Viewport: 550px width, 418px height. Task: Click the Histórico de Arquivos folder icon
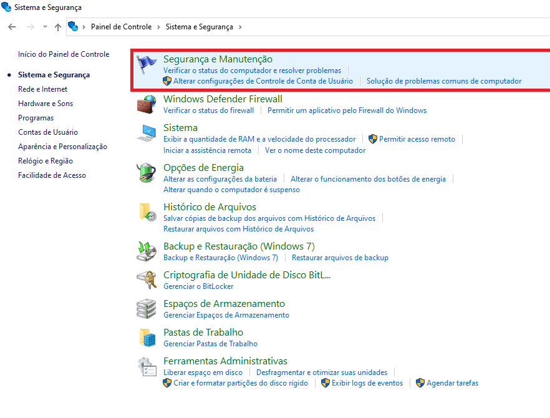pyautogui.click(x=147, y=212)
